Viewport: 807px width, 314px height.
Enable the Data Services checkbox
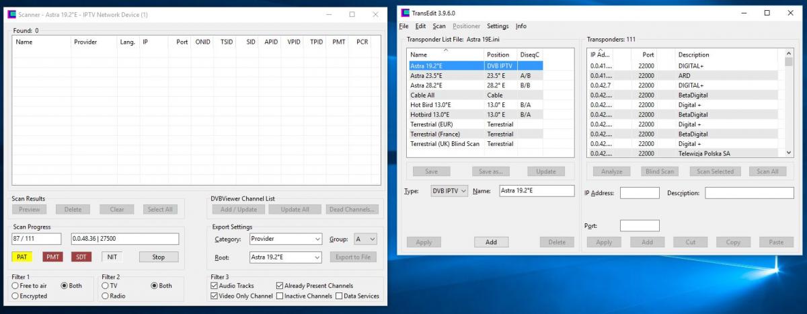(340, 296)
